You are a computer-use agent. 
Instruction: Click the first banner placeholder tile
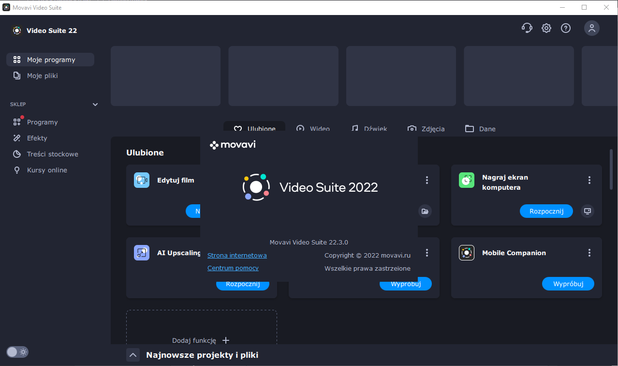tap(165, 76)
